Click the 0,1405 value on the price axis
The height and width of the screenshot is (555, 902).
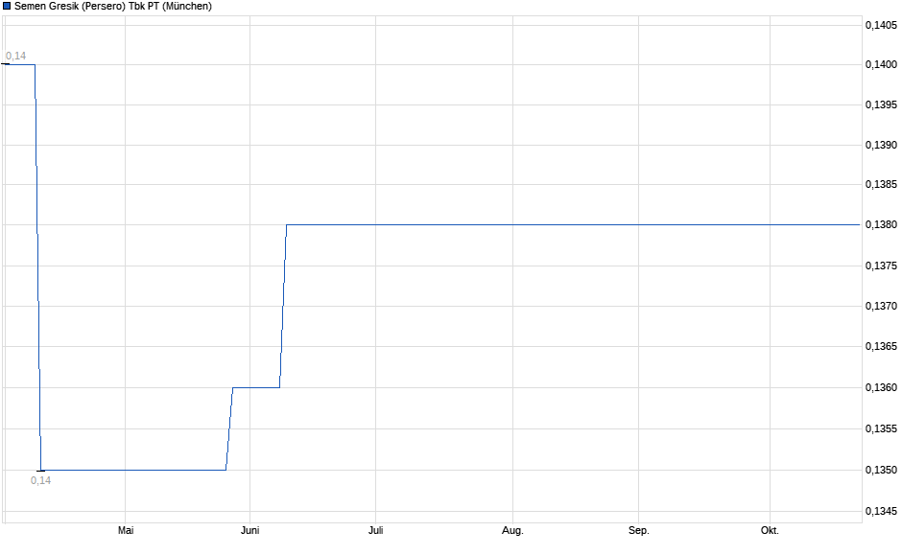[x=881, y=25]
